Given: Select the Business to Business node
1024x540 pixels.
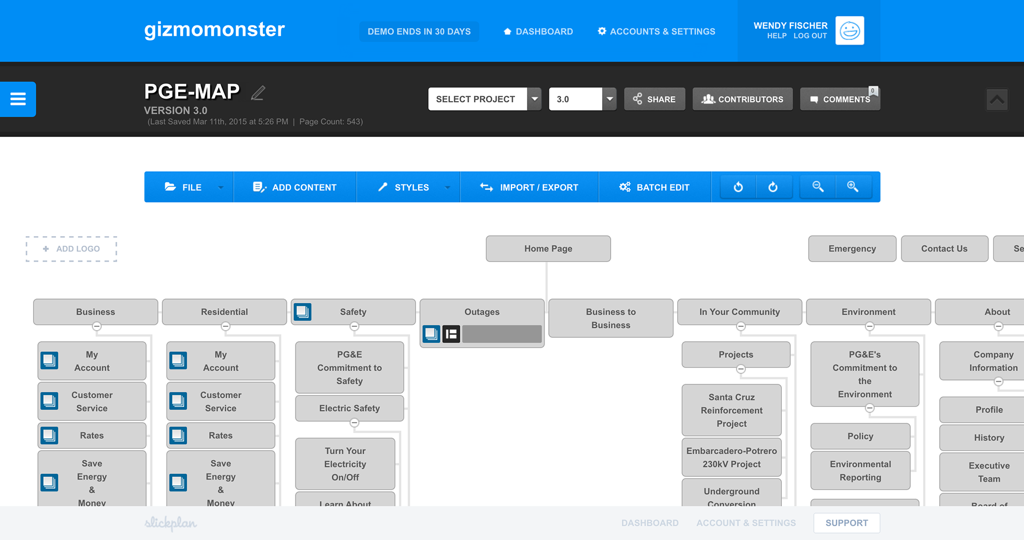Looking at the screenshot, I should click(611, 318).
